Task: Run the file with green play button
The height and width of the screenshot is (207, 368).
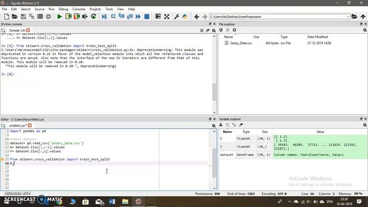Action: pyautogui.click(x=60, y=17)
